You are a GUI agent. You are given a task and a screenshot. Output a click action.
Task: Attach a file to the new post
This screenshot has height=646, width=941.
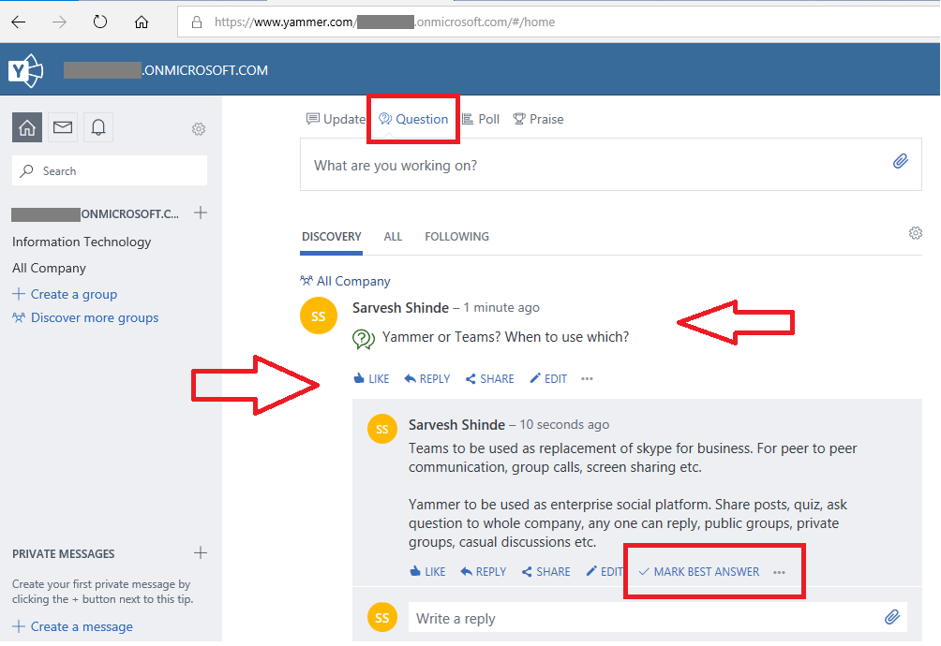tap(900, 161)
